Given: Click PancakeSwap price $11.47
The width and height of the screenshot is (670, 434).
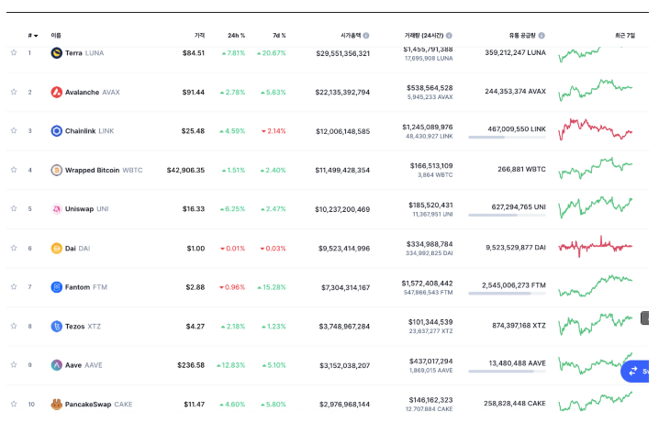Looking at the screenshot, I should click(x=195, y=404).
